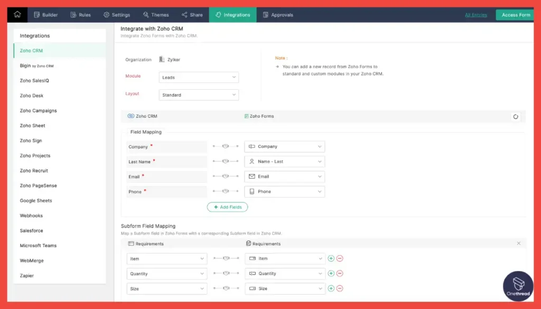Select WebMerge integration

(x=60, y=260)
